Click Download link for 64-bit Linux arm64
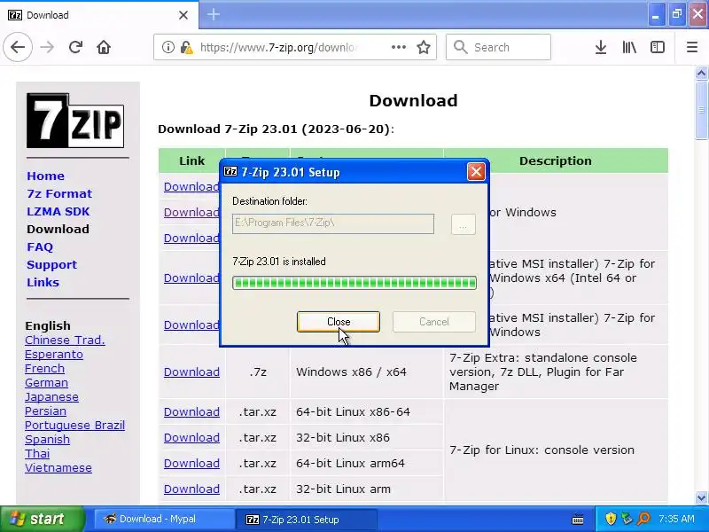Viewport: 709px width, 532px height. 191,463
